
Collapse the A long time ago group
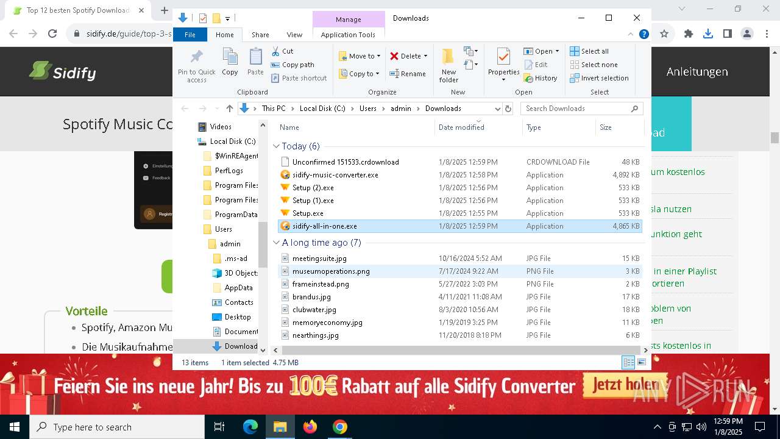coord(276,243)
